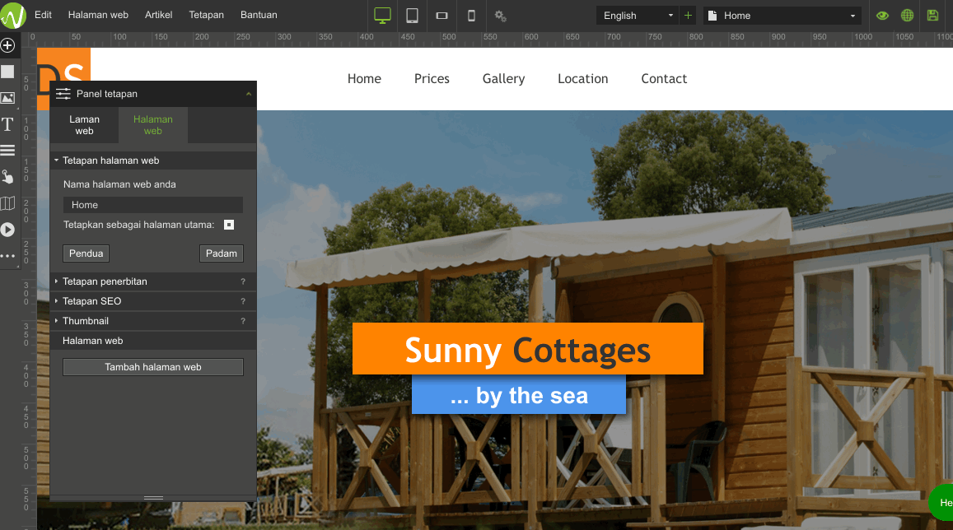
Task: Click the Tambah halaman web button
Action: click(153, 367)
